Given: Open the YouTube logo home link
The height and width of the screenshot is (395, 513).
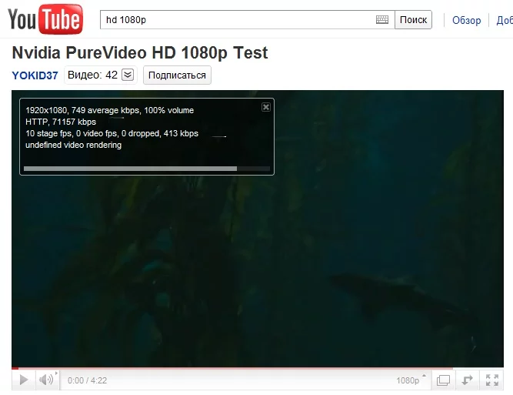Looking at the screenshot, I should [45, 19].
